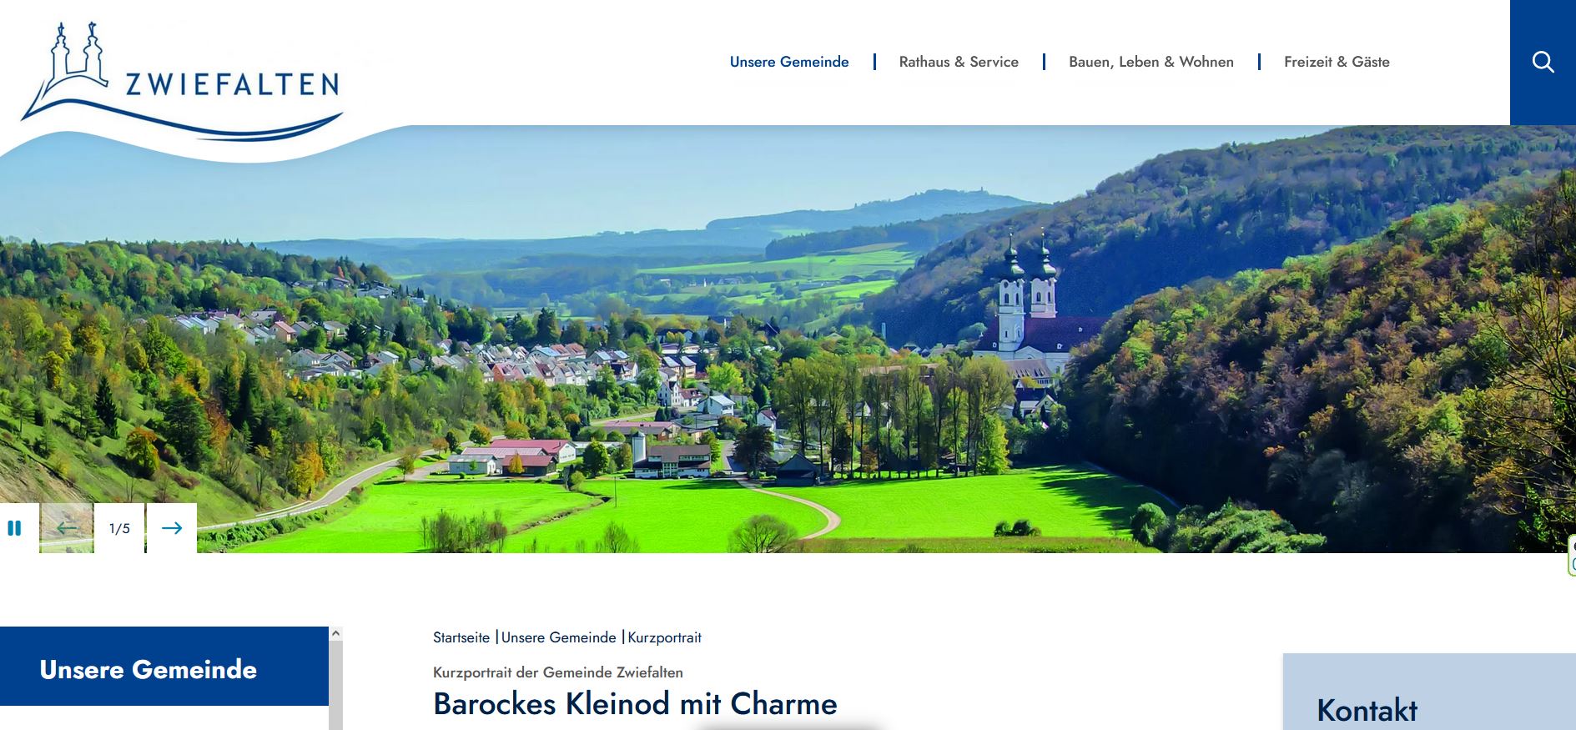This screenshot has width=1576, height=730.
Task: Click the sidebar scrollbar track
Action: click(x=335, y=684)
